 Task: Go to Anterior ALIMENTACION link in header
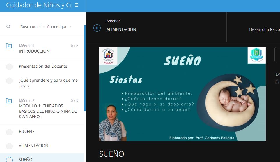click(x=121, y=29)
